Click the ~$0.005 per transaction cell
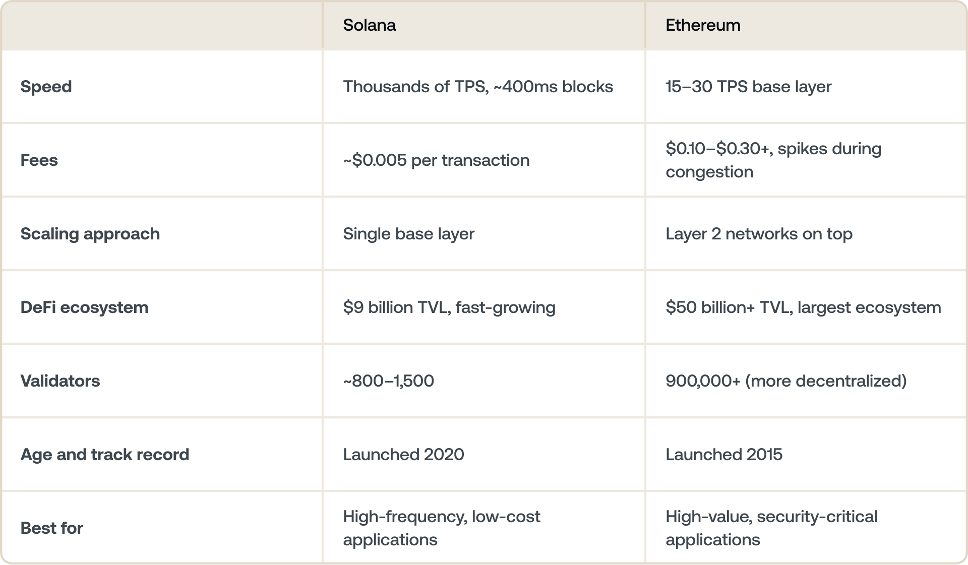 (x=436, y=160)
